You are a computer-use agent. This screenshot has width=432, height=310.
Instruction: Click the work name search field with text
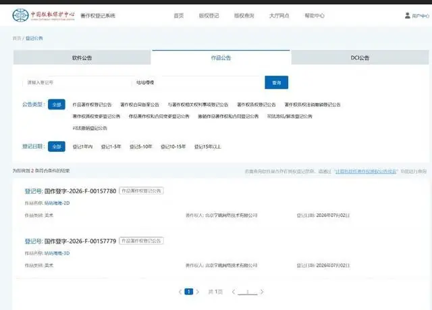[x=197, y=82]
